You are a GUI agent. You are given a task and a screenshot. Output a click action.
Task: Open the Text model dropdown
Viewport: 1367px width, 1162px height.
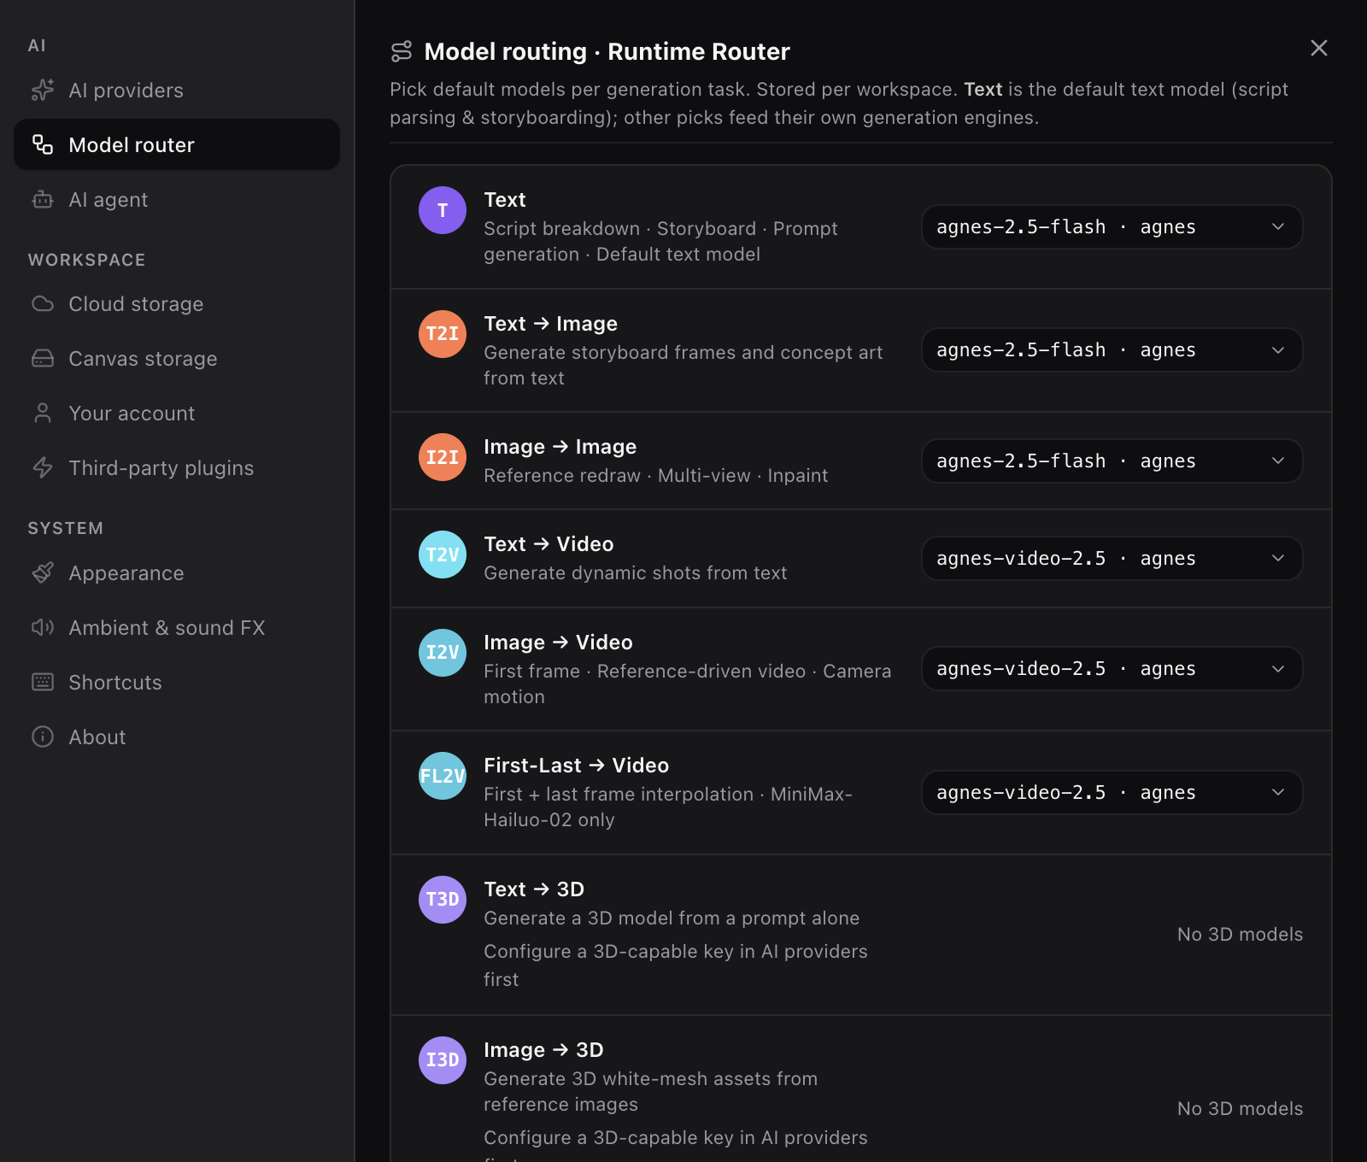(1112, 226)
